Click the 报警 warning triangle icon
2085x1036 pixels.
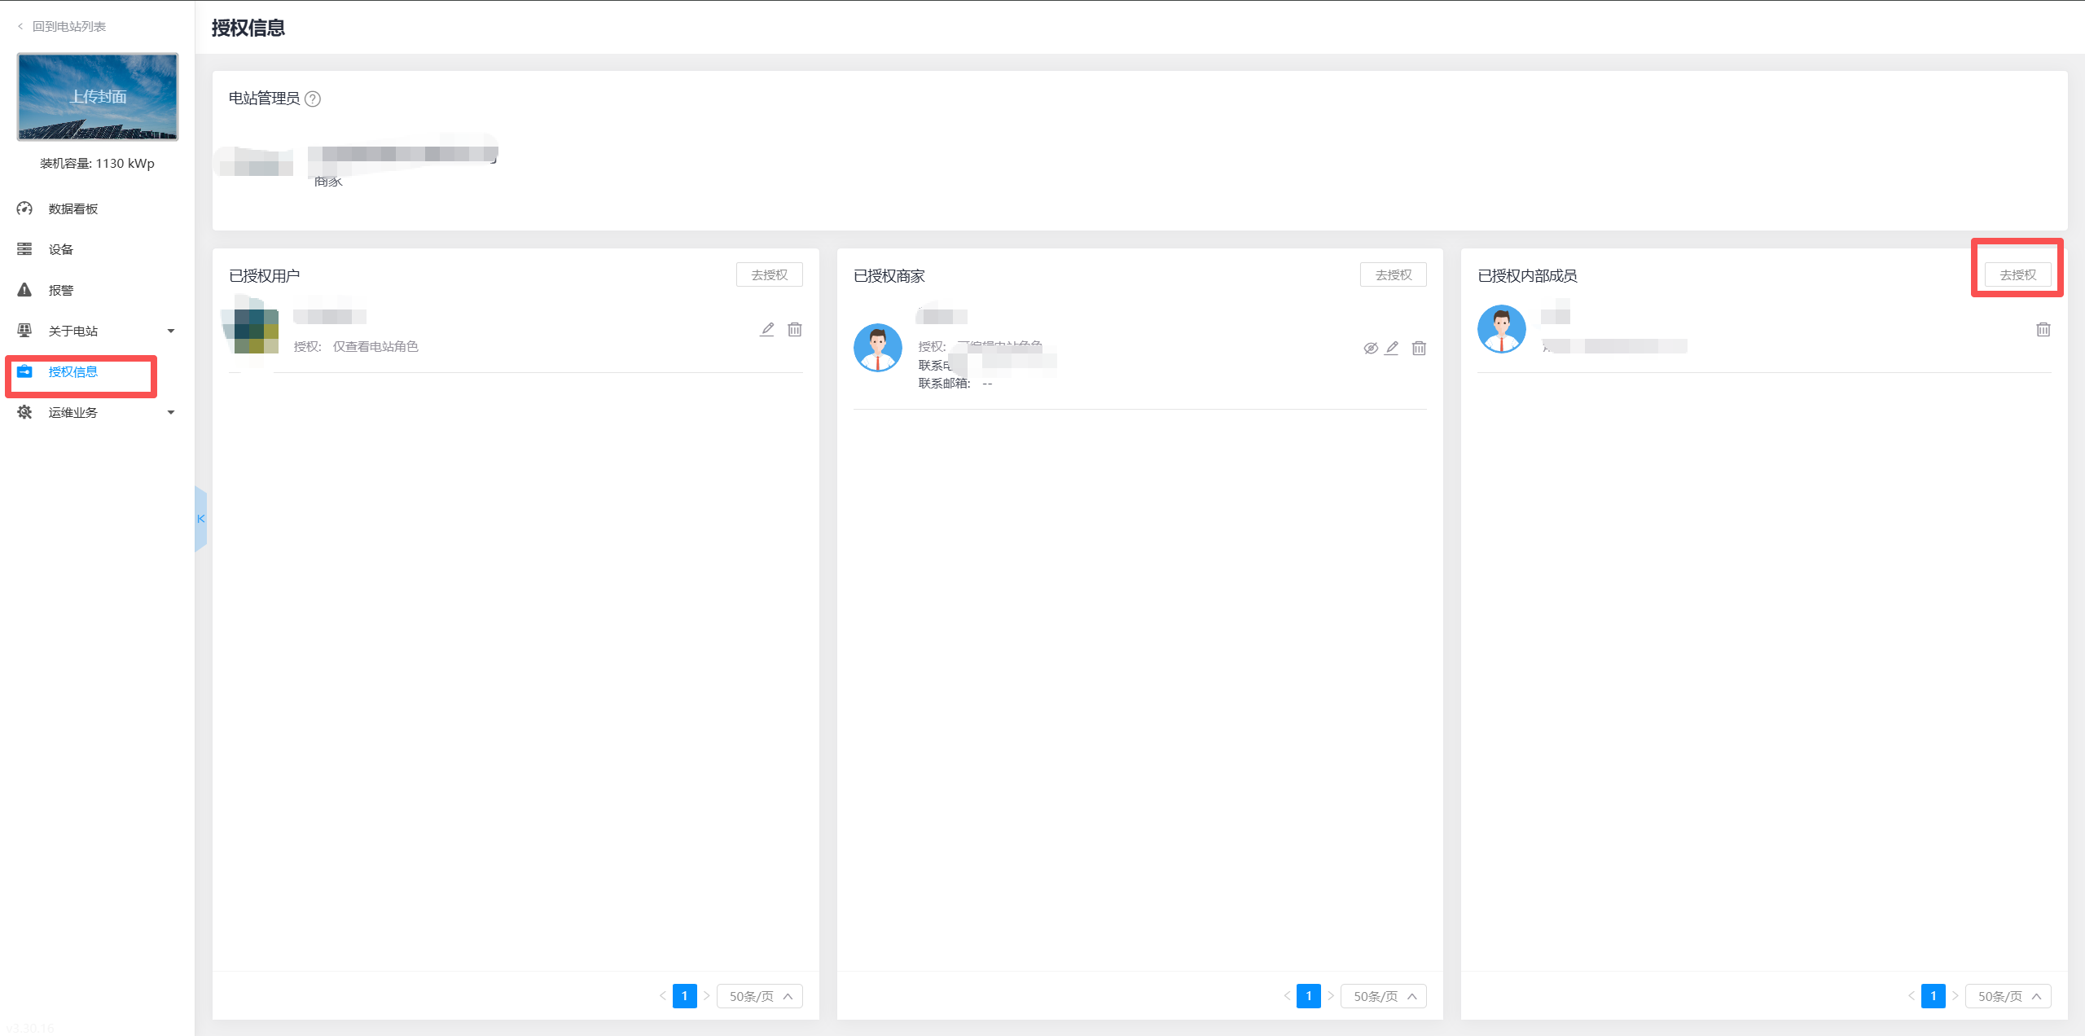[x=24, y=290]
